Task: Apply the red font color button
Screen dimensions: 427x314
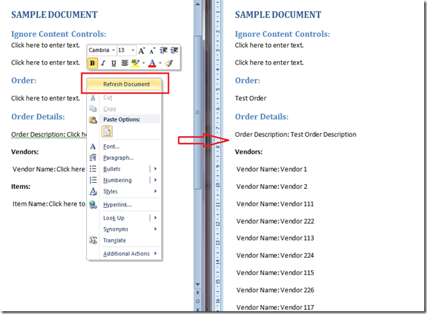Action: [152, 63]
